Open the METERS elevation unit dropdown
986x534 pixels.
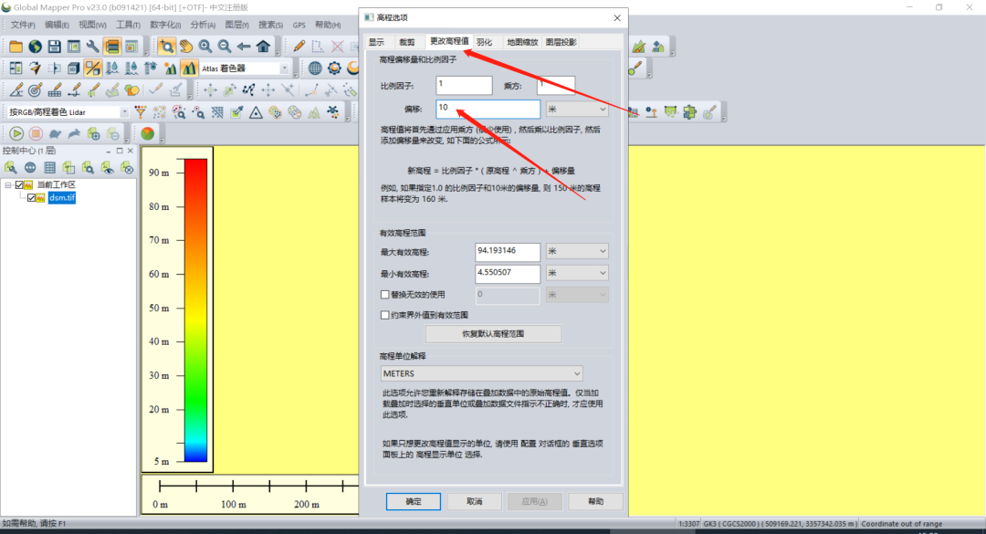(482, 373)
